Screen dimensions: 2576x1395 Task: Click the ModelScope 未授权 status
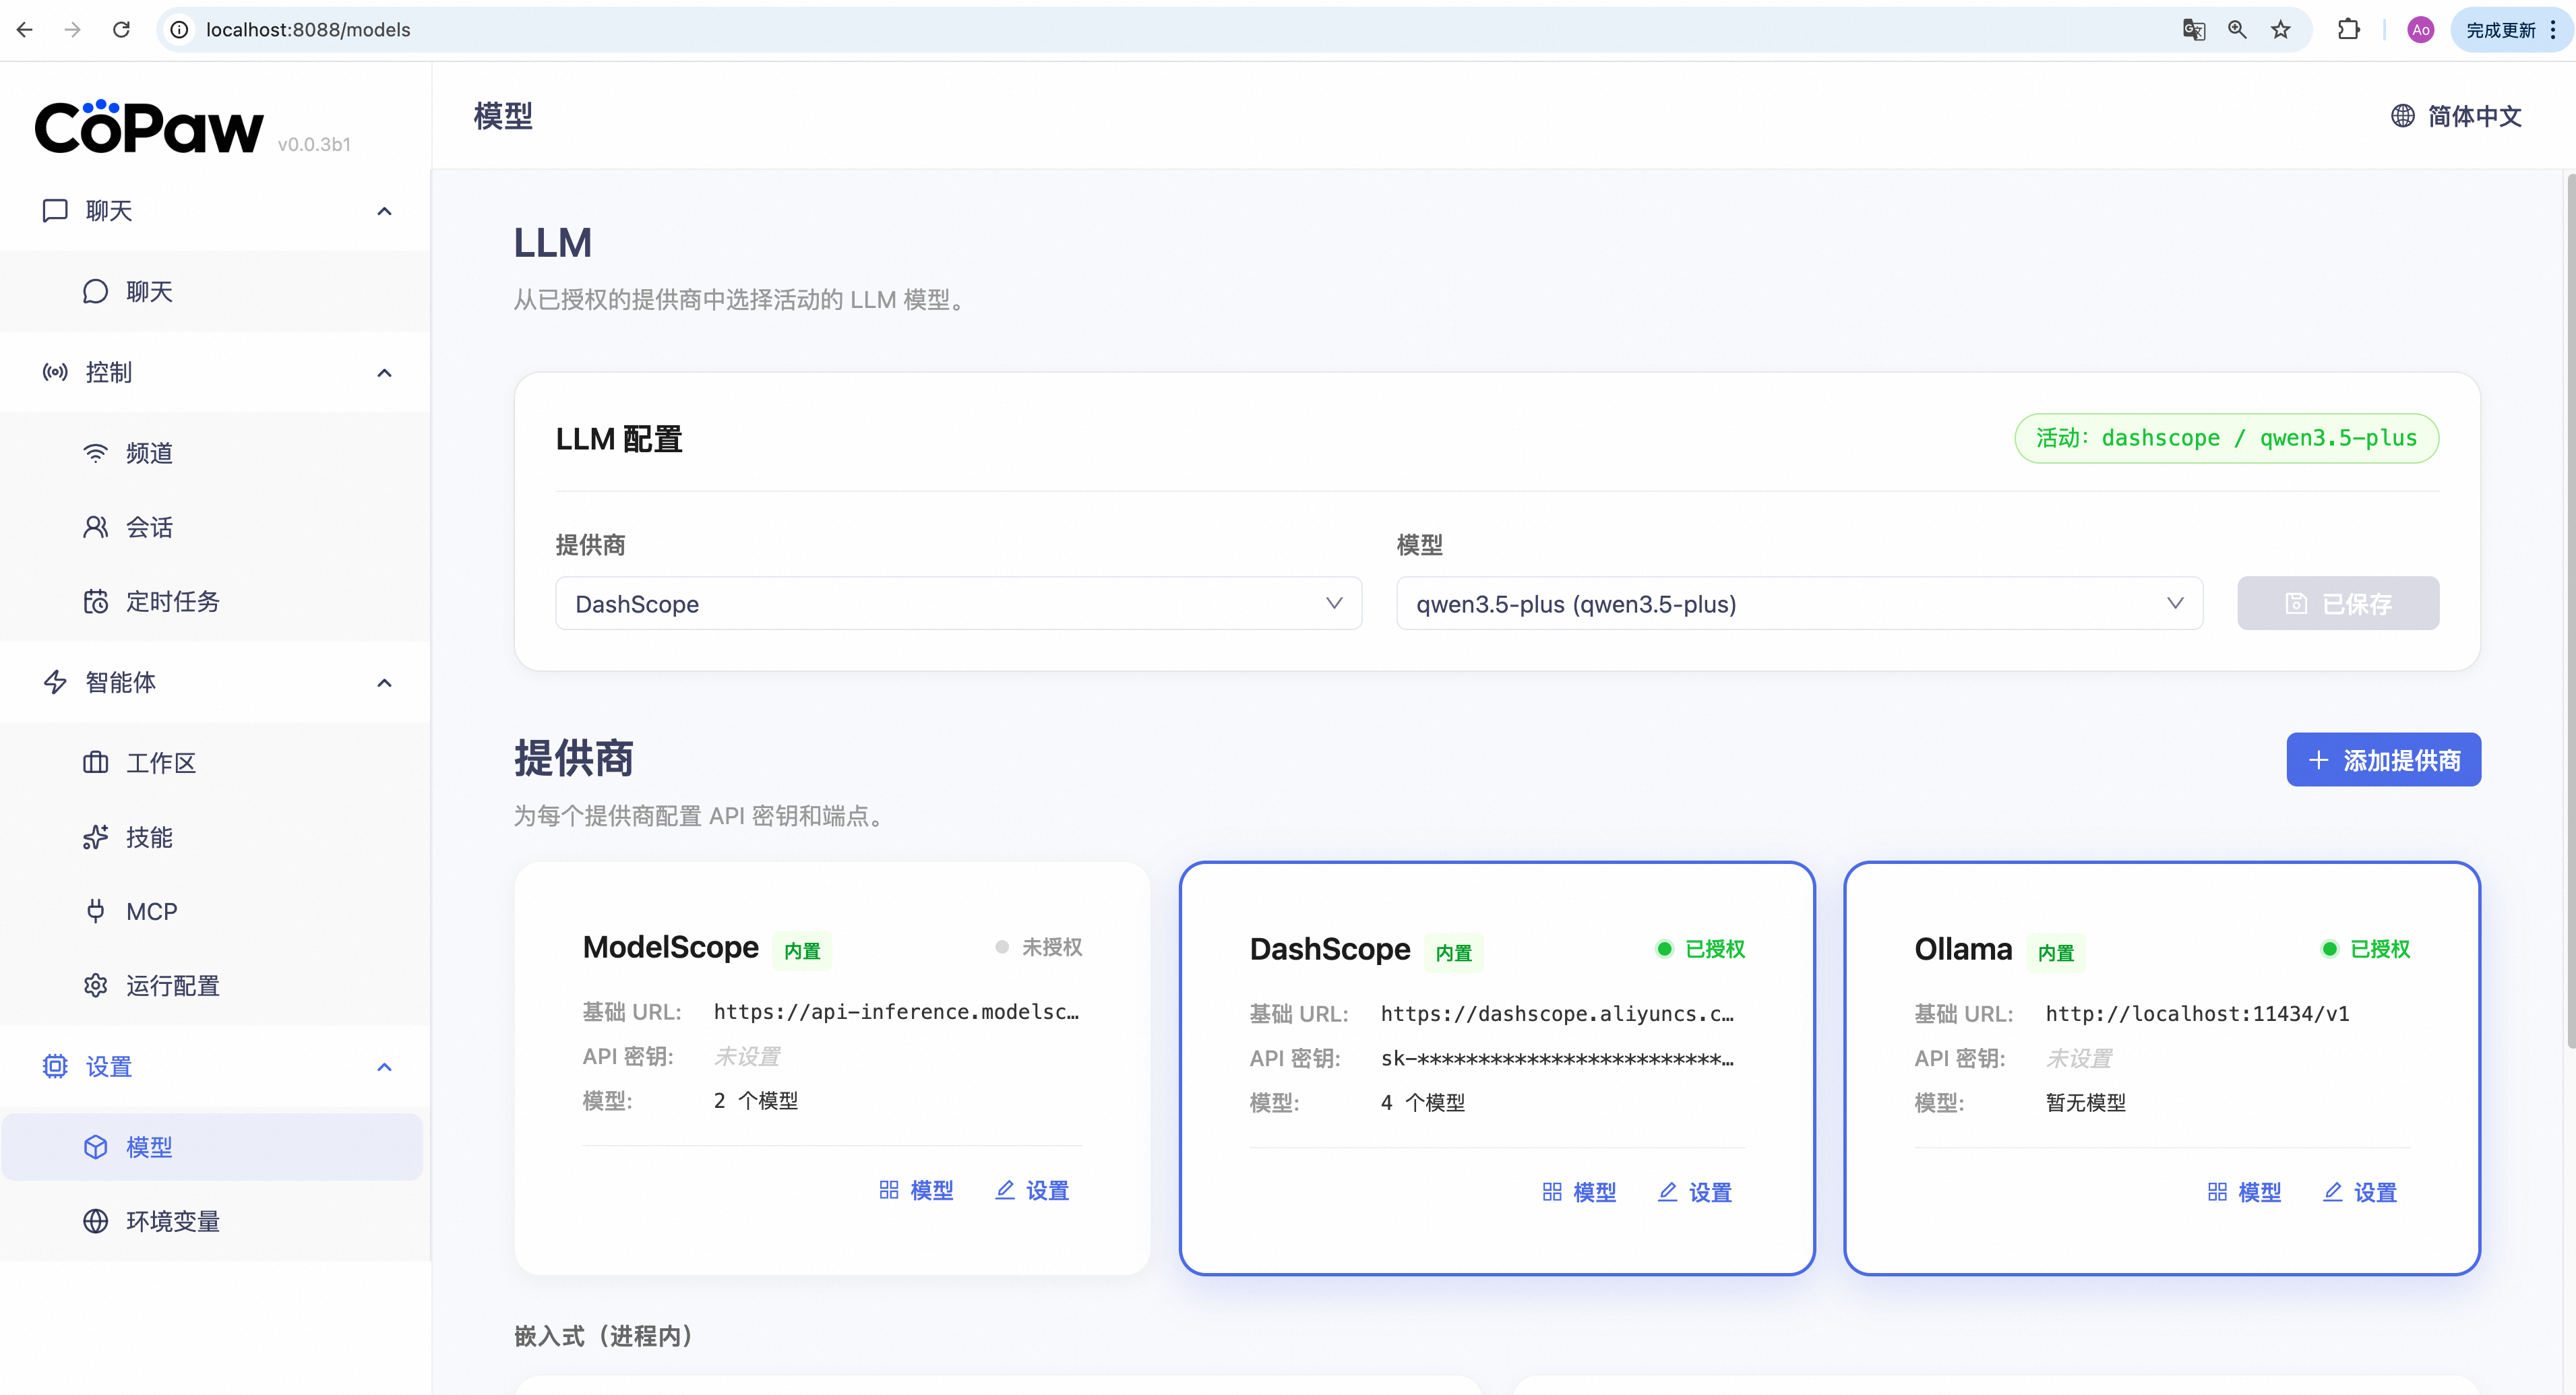(x=1039, y=947)
